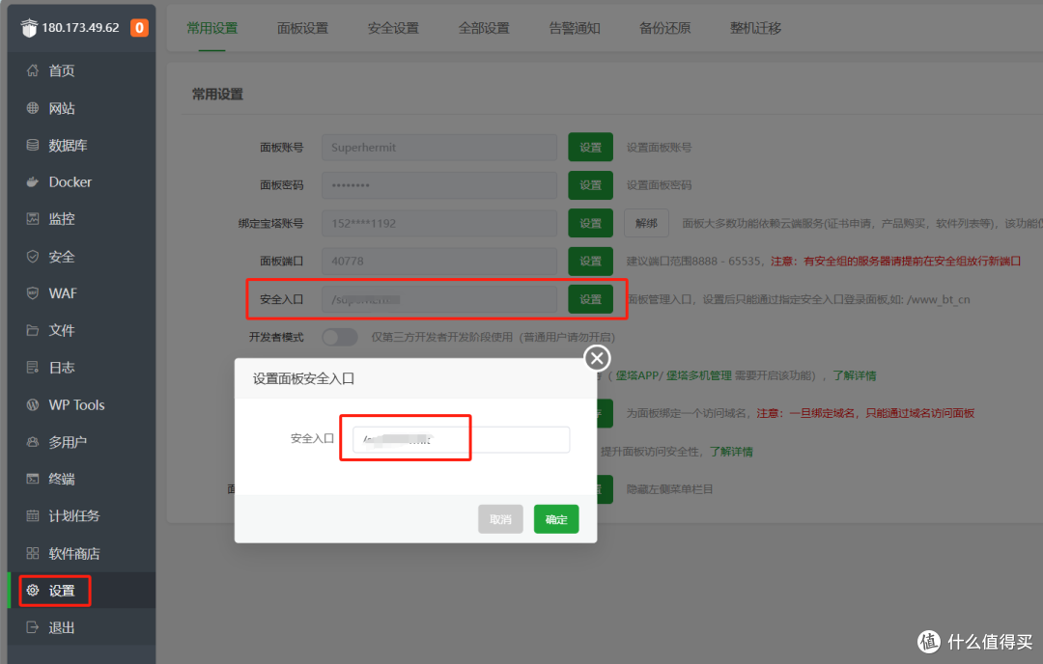Click the 数据库 database icon

pyautogui.click(x=33, y=145)
